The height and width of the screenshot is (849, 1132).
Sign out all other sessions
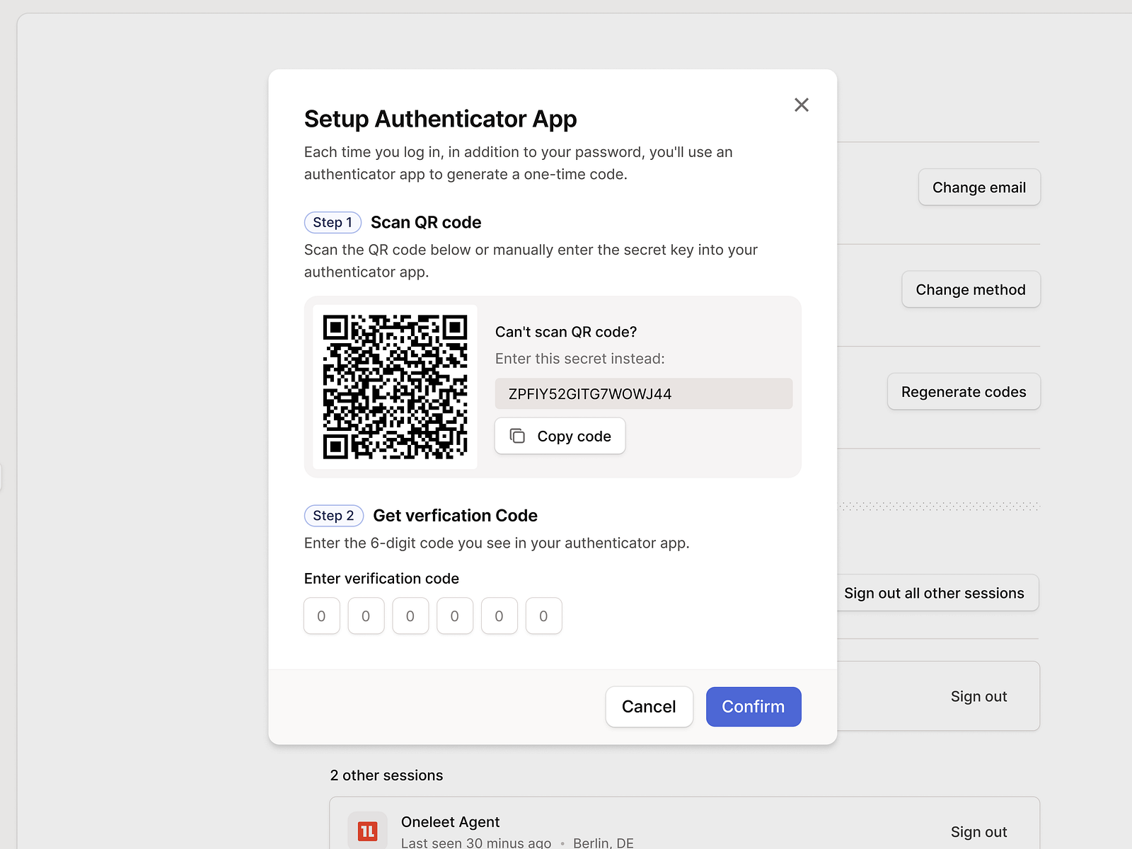(x=935, y=593)
